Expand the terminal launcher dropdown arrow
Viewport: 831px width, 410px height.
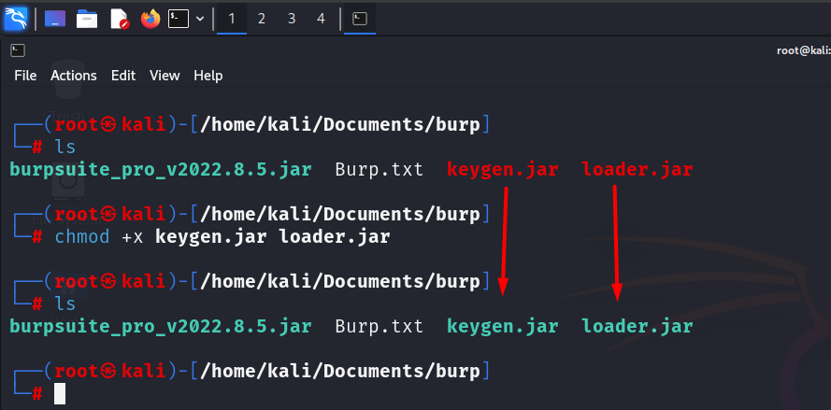coord(200,19)
